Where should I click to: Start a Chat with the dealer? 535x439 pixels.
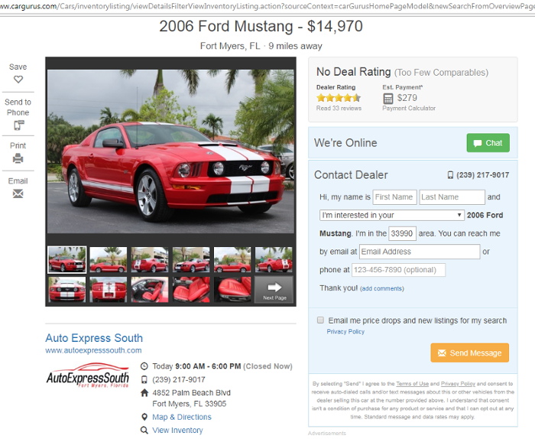click(x=488, y=143)
